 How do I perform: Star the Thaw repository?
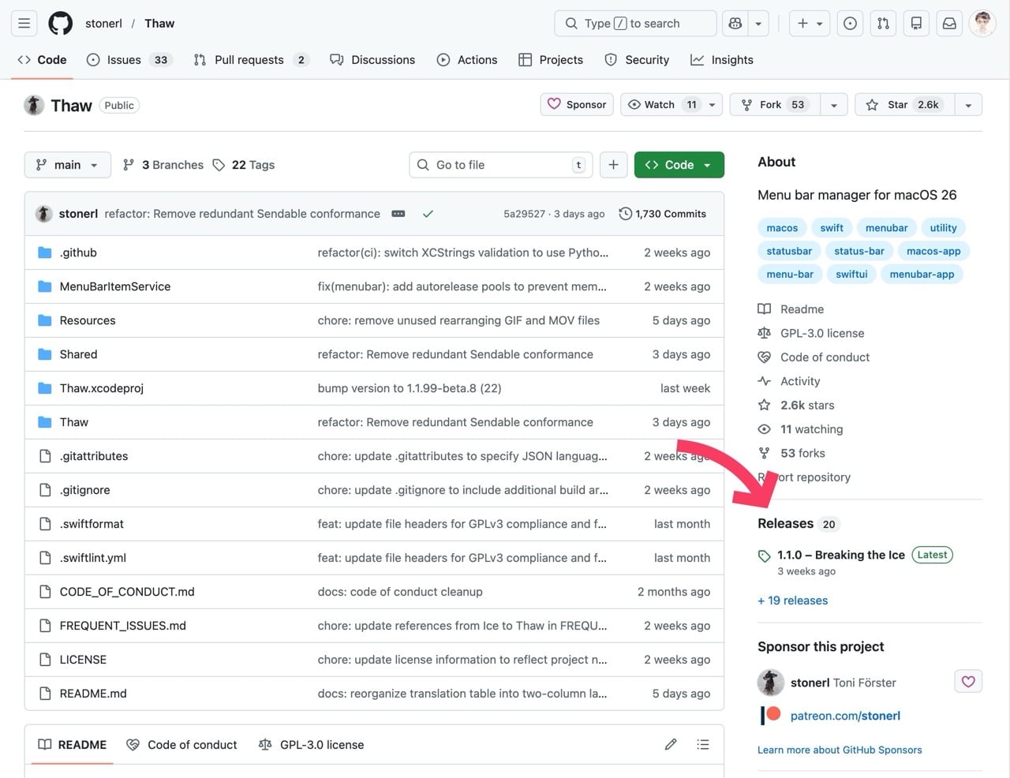904,105
